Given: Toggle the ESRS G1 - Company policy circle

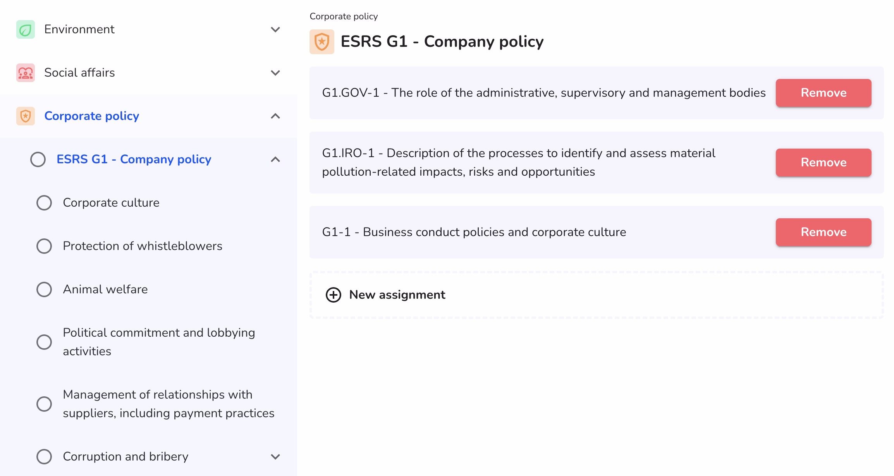Looking at the screenshot, I should [x=38, y=159].
